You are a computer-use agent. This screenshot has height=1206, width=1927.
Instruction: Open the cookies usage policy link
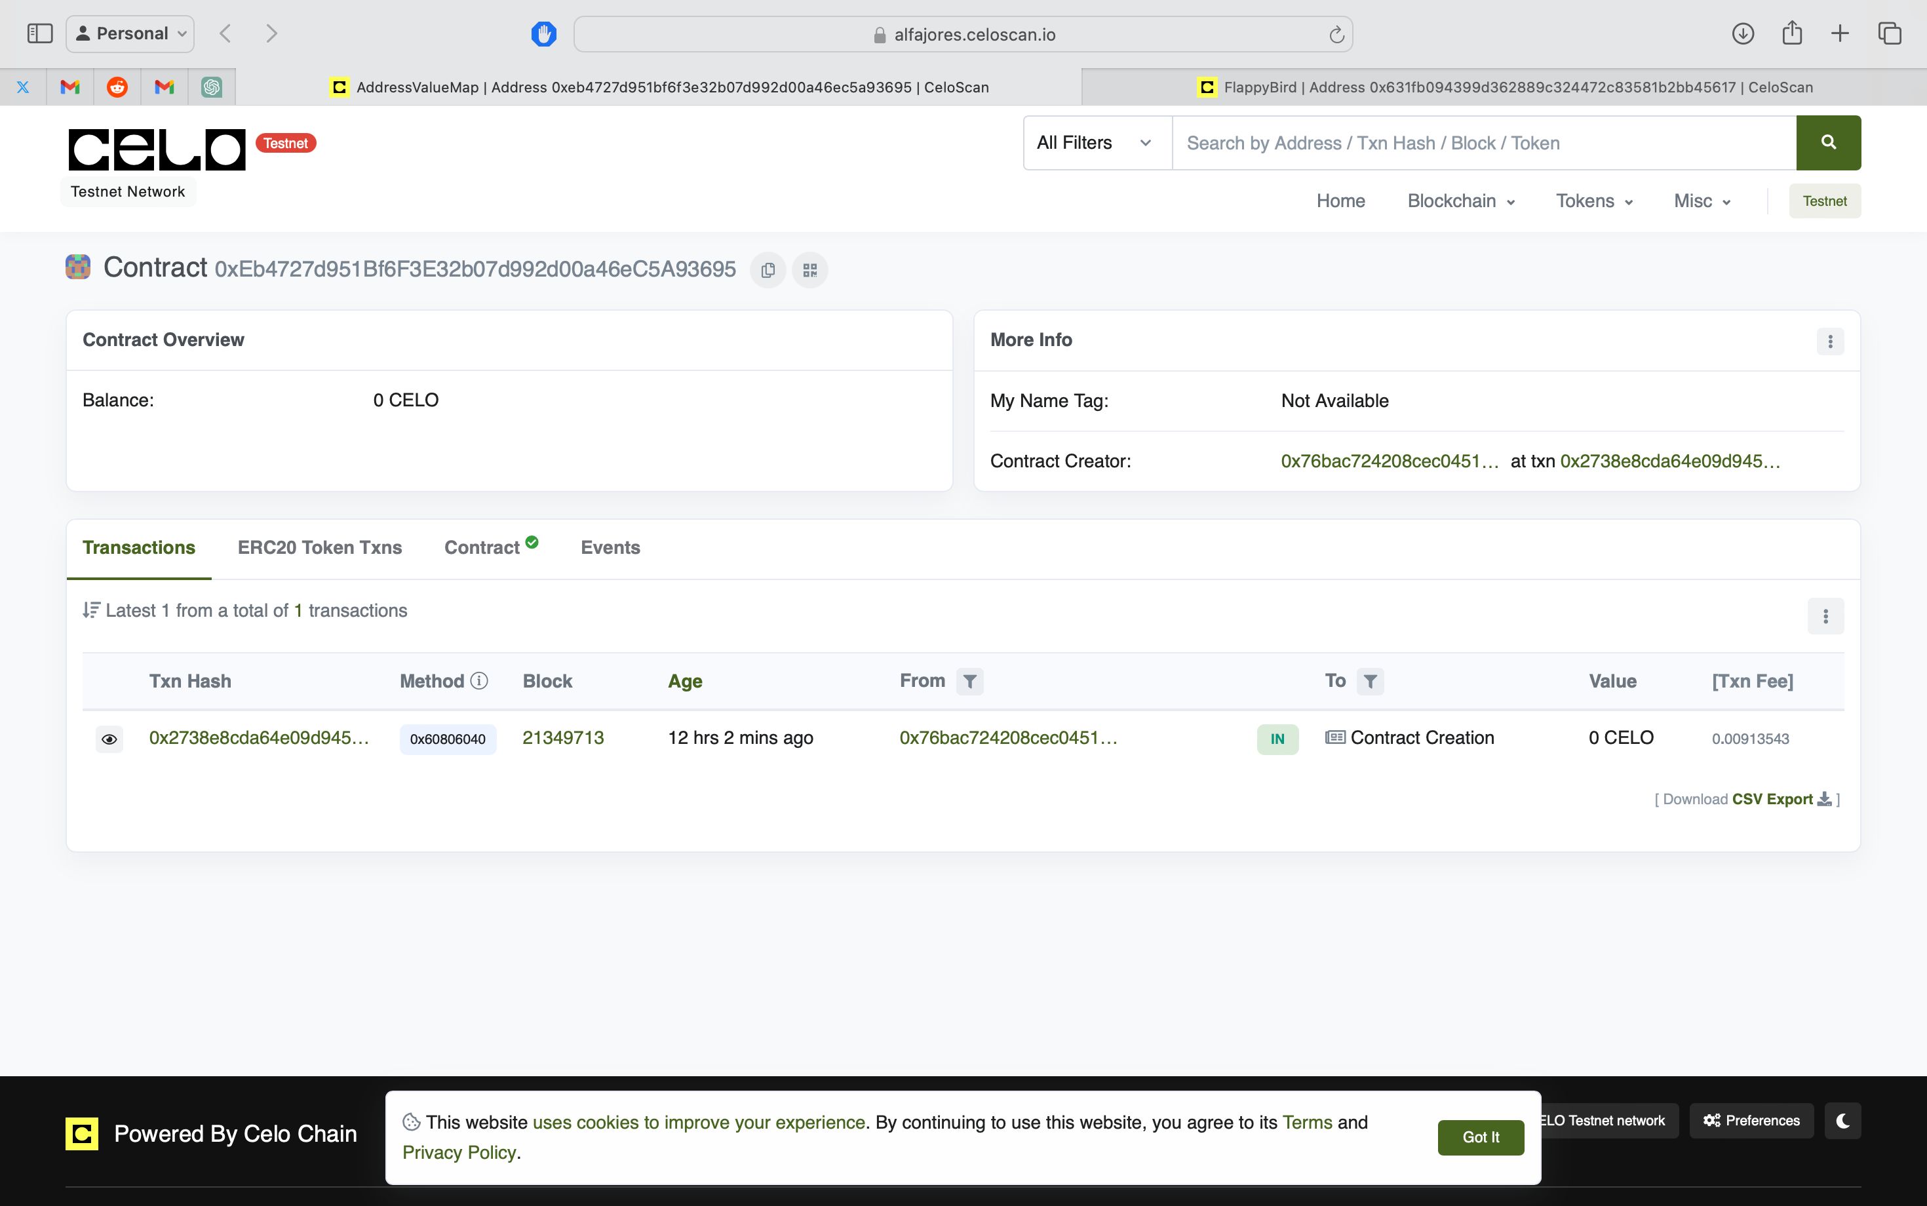coord(699,1122)
